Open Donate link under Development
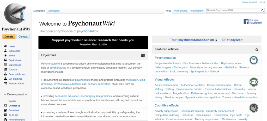The image size is (267, 121). pyautogui.click(x=12, y=101)
